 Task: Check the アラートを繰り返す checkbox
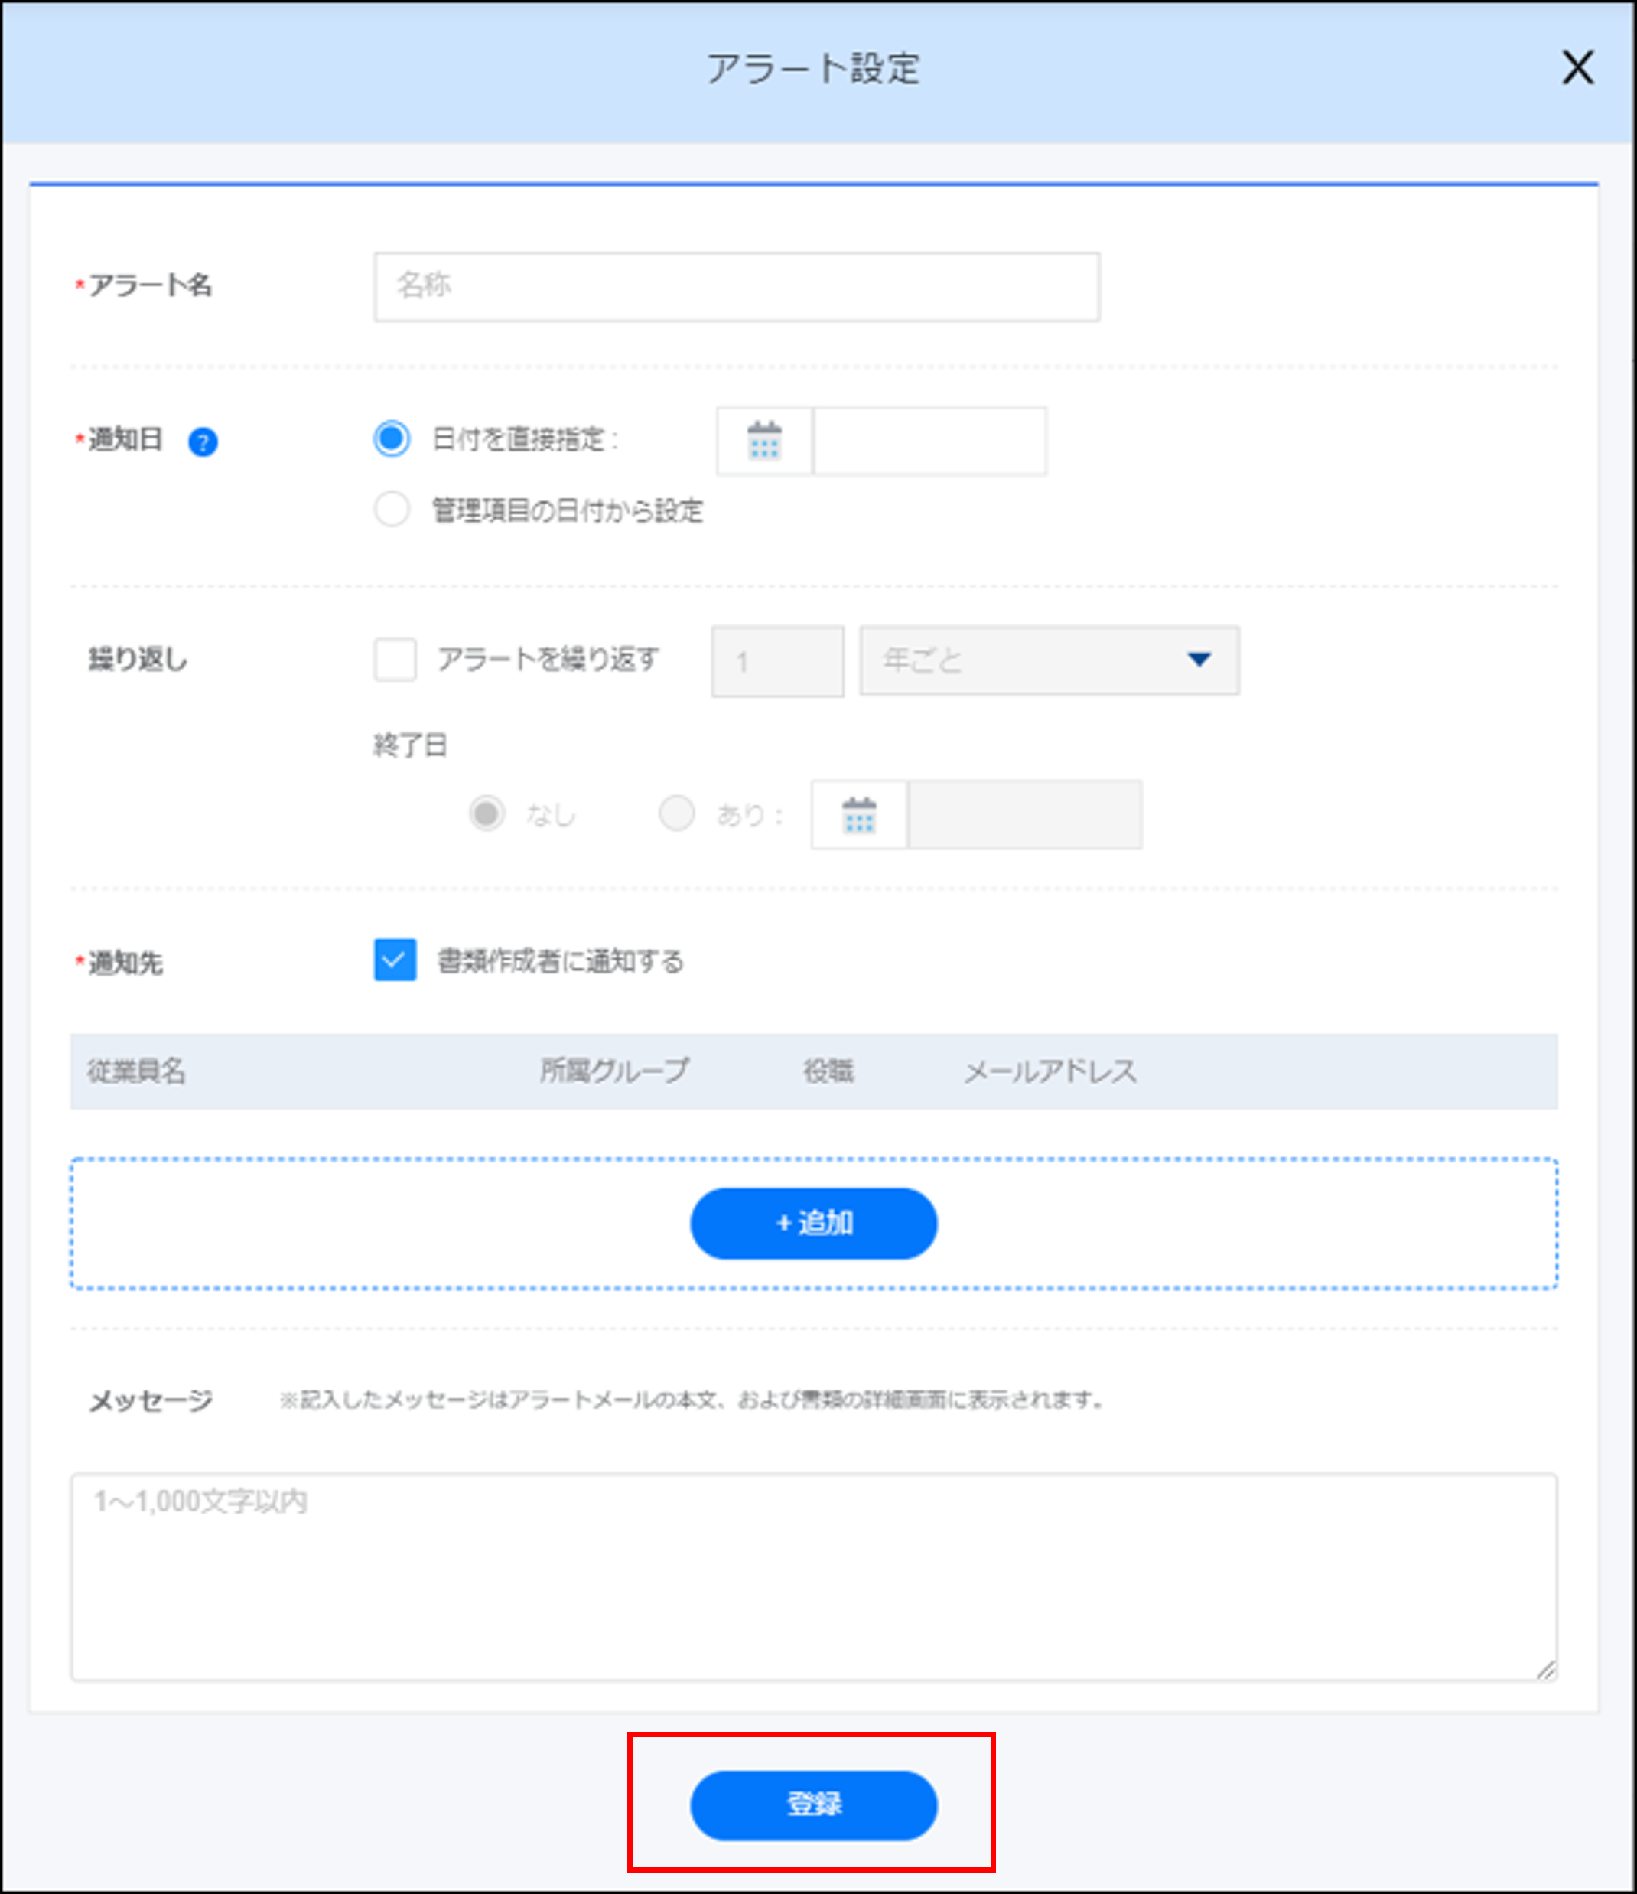click(395, 659)
